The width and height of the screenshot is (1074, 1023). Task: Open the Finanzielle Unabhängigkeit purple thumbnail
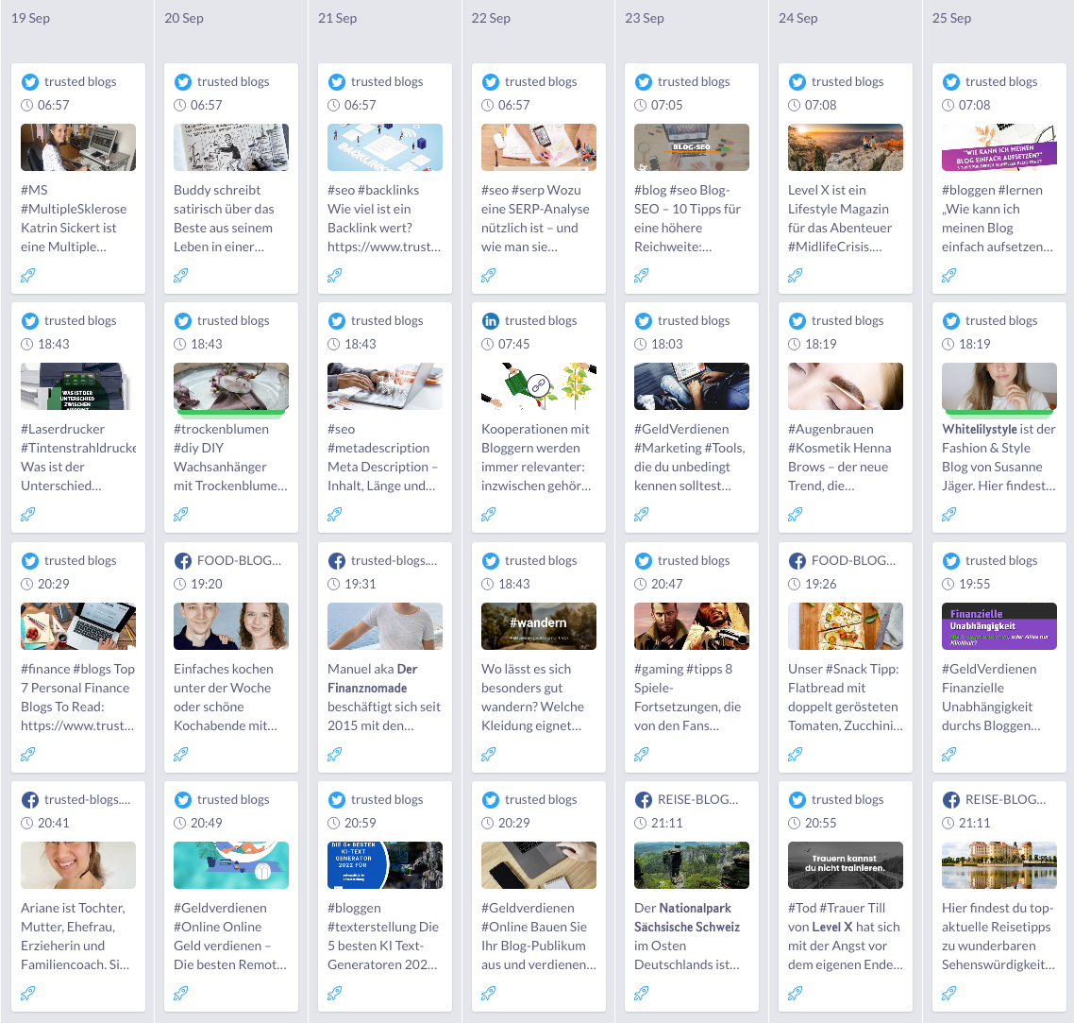[998, 626]
